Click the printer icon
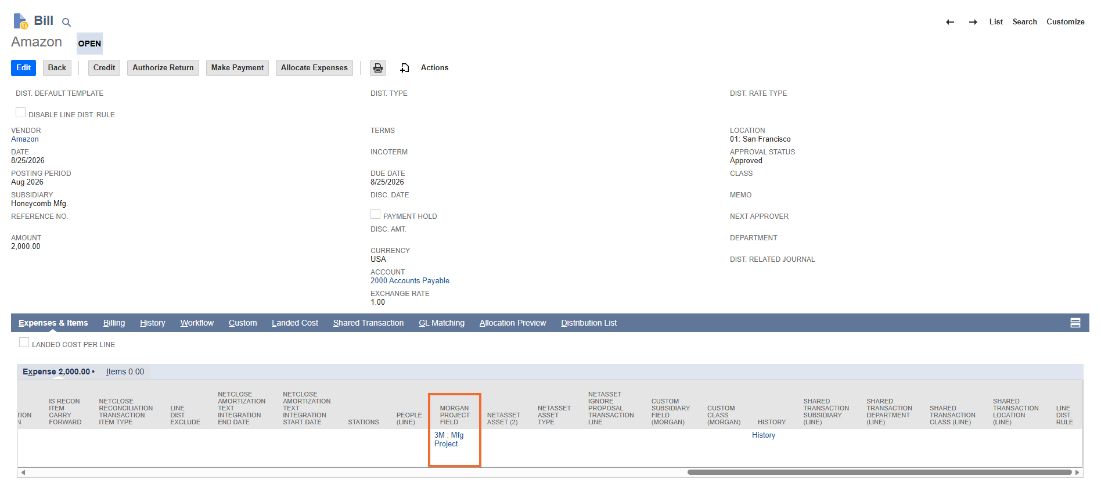 click(378, 68)
